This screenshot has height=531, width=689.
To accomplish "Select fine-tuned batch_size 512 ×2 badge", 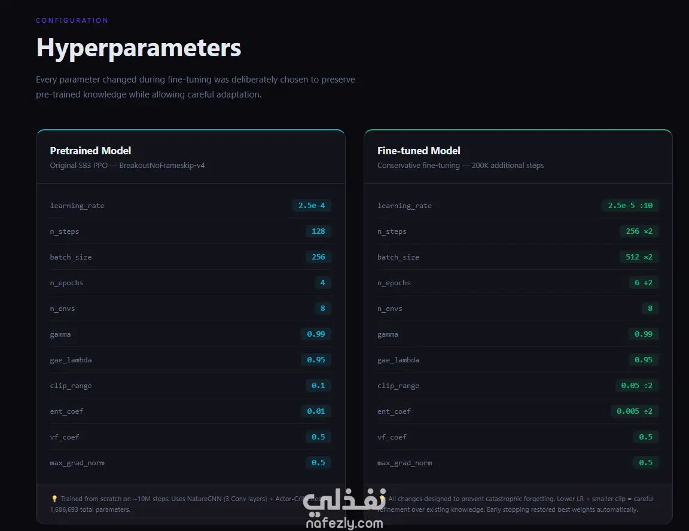I will [x=639, y=257].
